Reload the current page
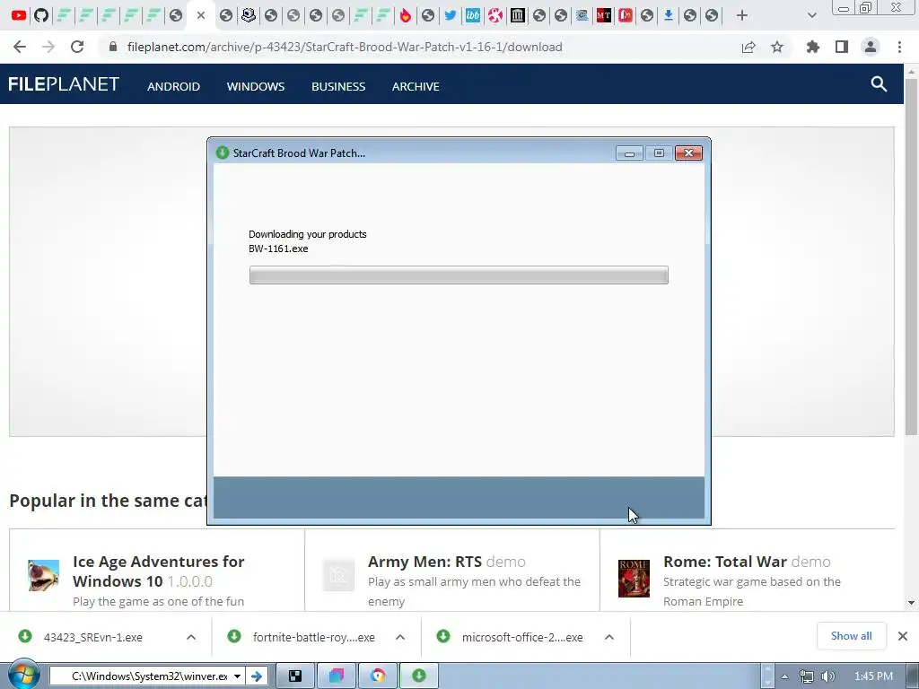 77,47
